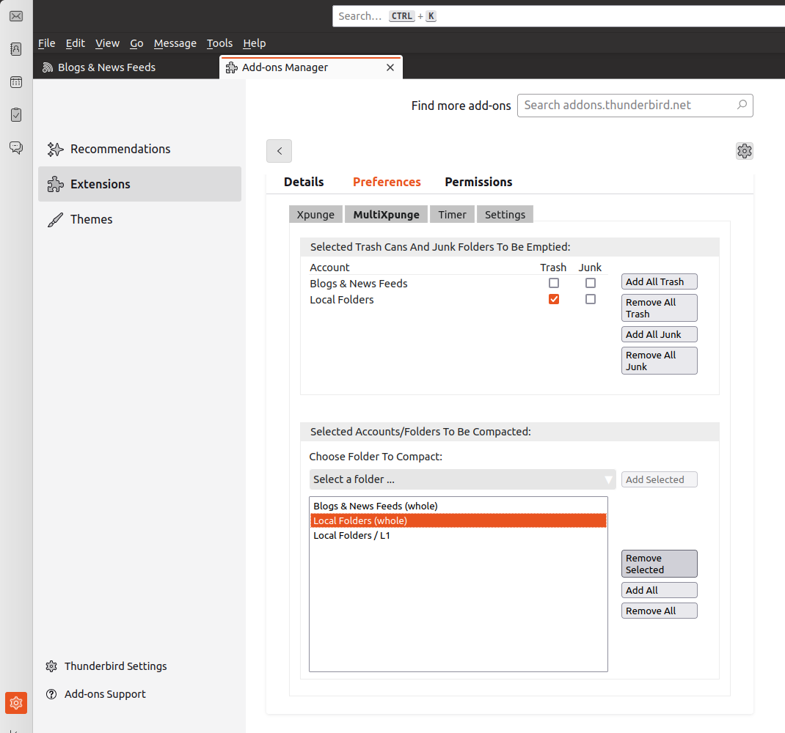Go to Extensions in the sidebar
The height and width of the screenshot is (733, 785).
tap(139, 184)
